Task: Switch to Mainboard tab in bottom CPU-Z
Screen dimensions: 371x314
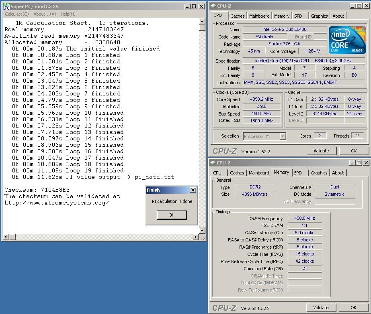Action: (259, 173)
